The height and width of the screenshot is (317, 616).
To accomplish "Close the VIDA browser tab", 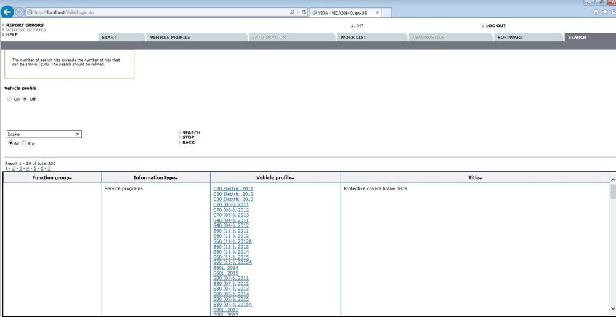I will [378, 12].
